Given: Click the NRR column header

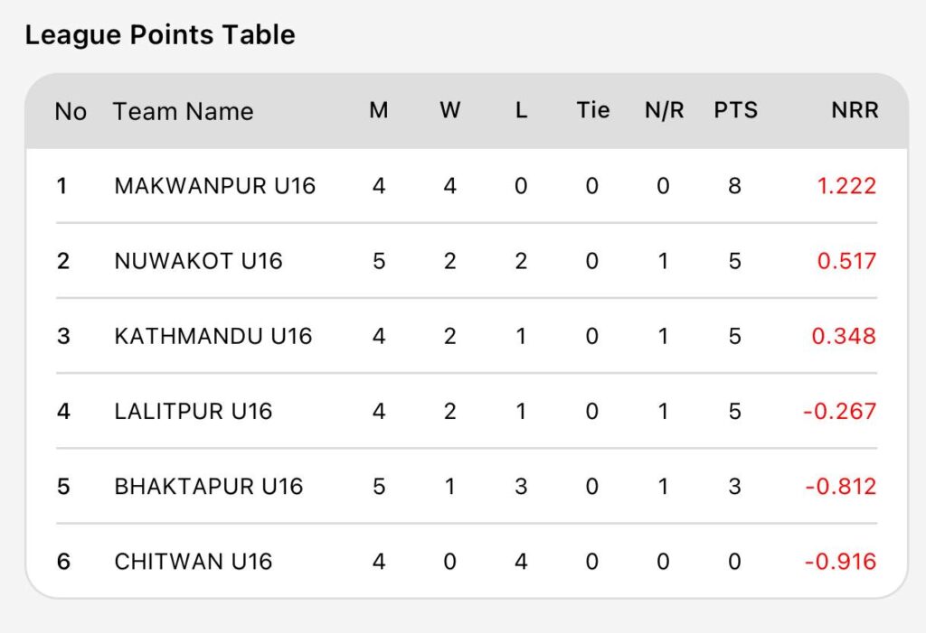Looking at the screenshot, I should tap(855, 111).
